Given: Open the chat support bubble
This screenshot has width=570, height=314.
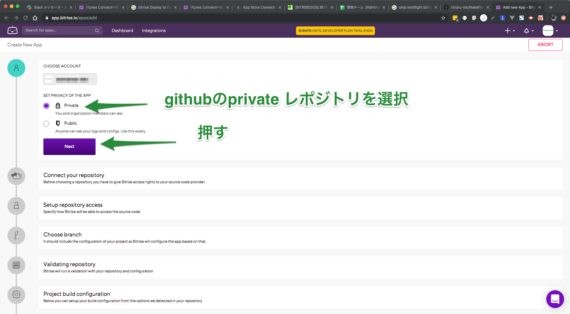Looking at the screenshot, I should 555,299.
